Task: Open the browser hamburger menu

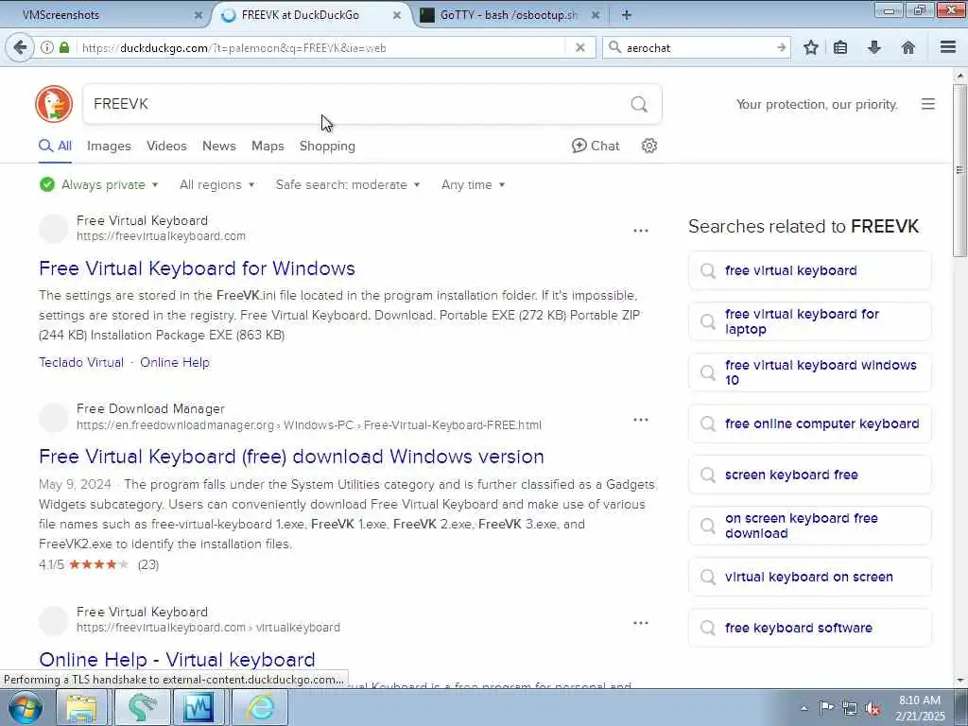Action: coord(948,47)
